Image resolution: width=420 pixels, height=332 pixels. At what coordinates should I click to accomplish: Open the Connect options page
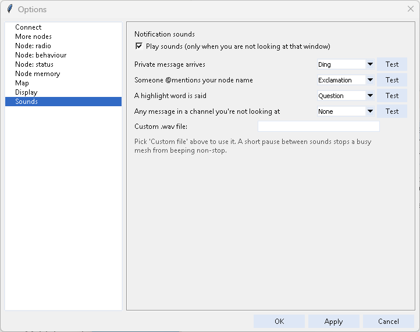[63, 27]
